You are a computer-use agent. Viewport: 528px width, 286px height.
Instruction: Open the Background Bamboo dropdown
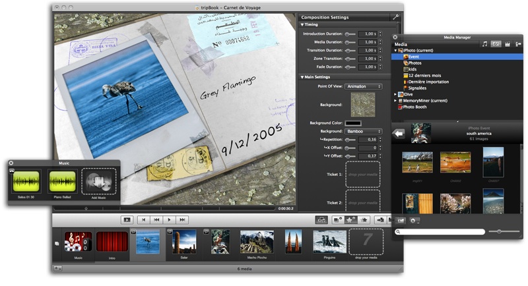[364, 131]
